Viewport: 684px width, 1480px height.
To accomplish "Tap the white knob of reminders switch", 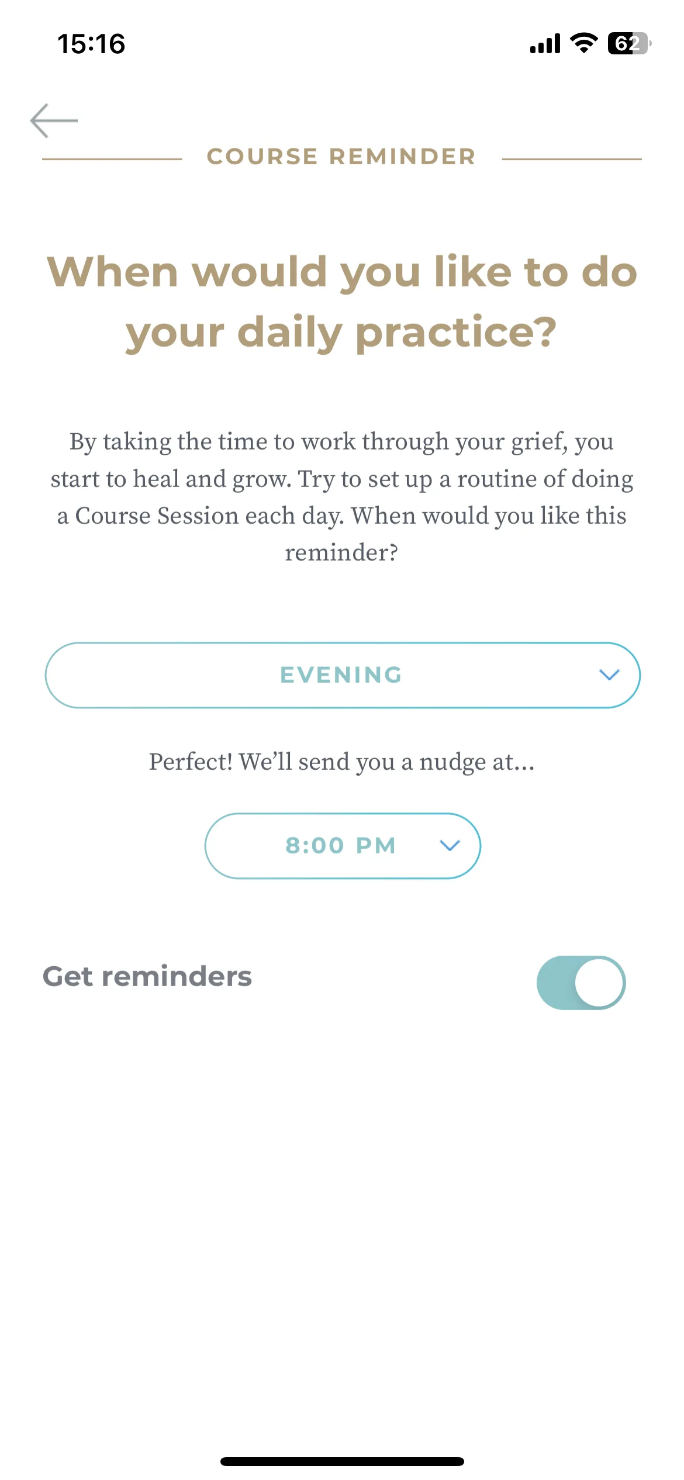I will (599, 983).
